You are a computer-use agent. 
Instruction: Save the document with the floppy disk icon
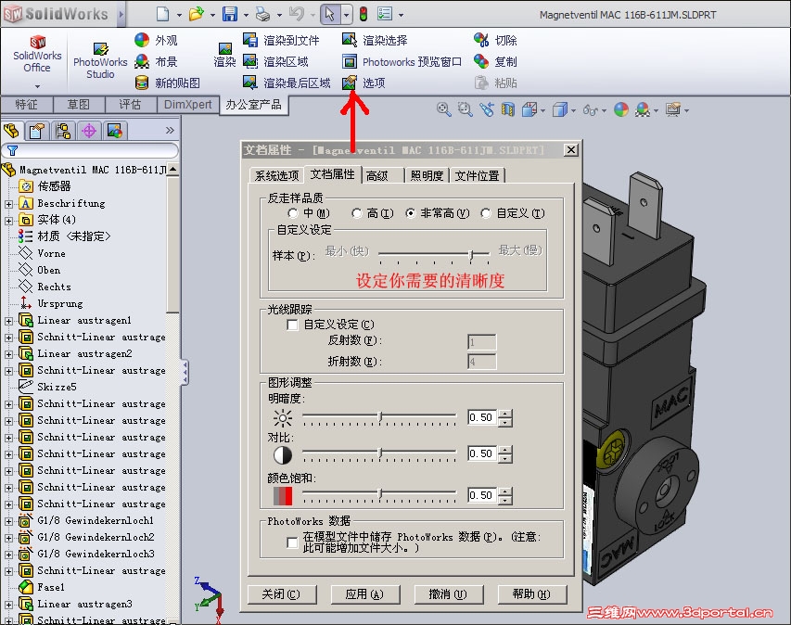pyautogui.click(x=230, y=14)
